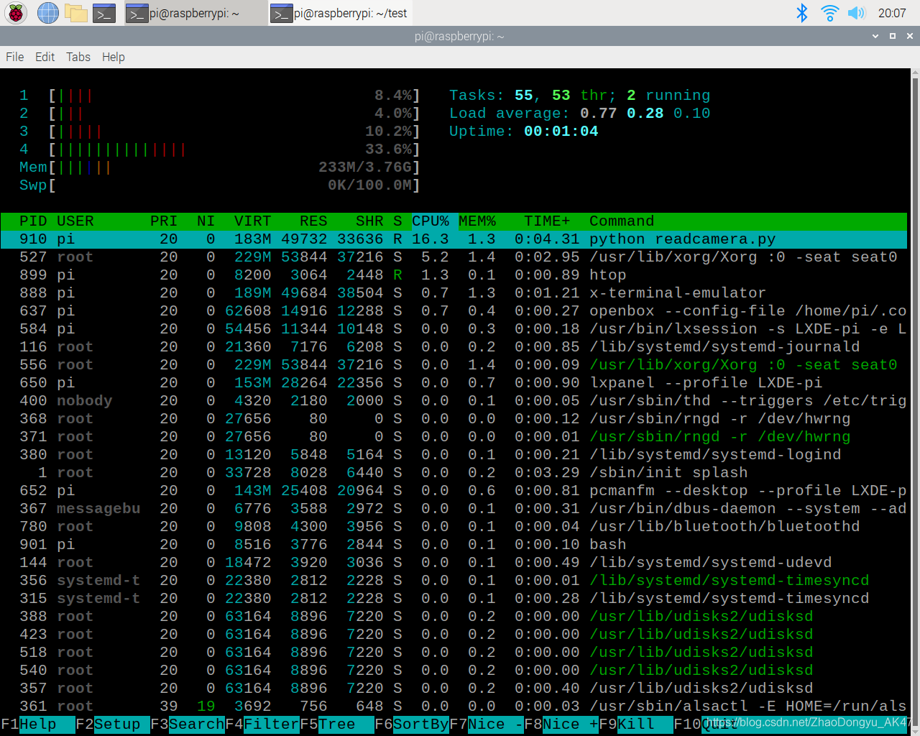Switch to the pi@raspberrypi: ~ taskbar window

[x=195, y=13]
